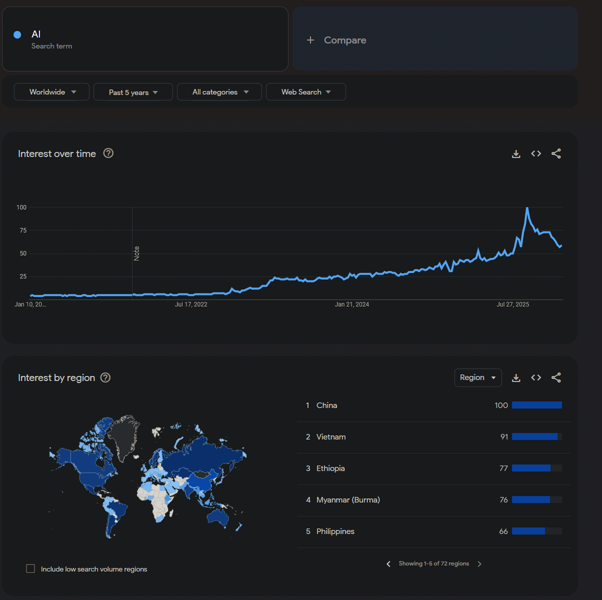Click the Jul 17, 2022 axis label
This screenshot has height=600, width=602.
pos(191,304)
